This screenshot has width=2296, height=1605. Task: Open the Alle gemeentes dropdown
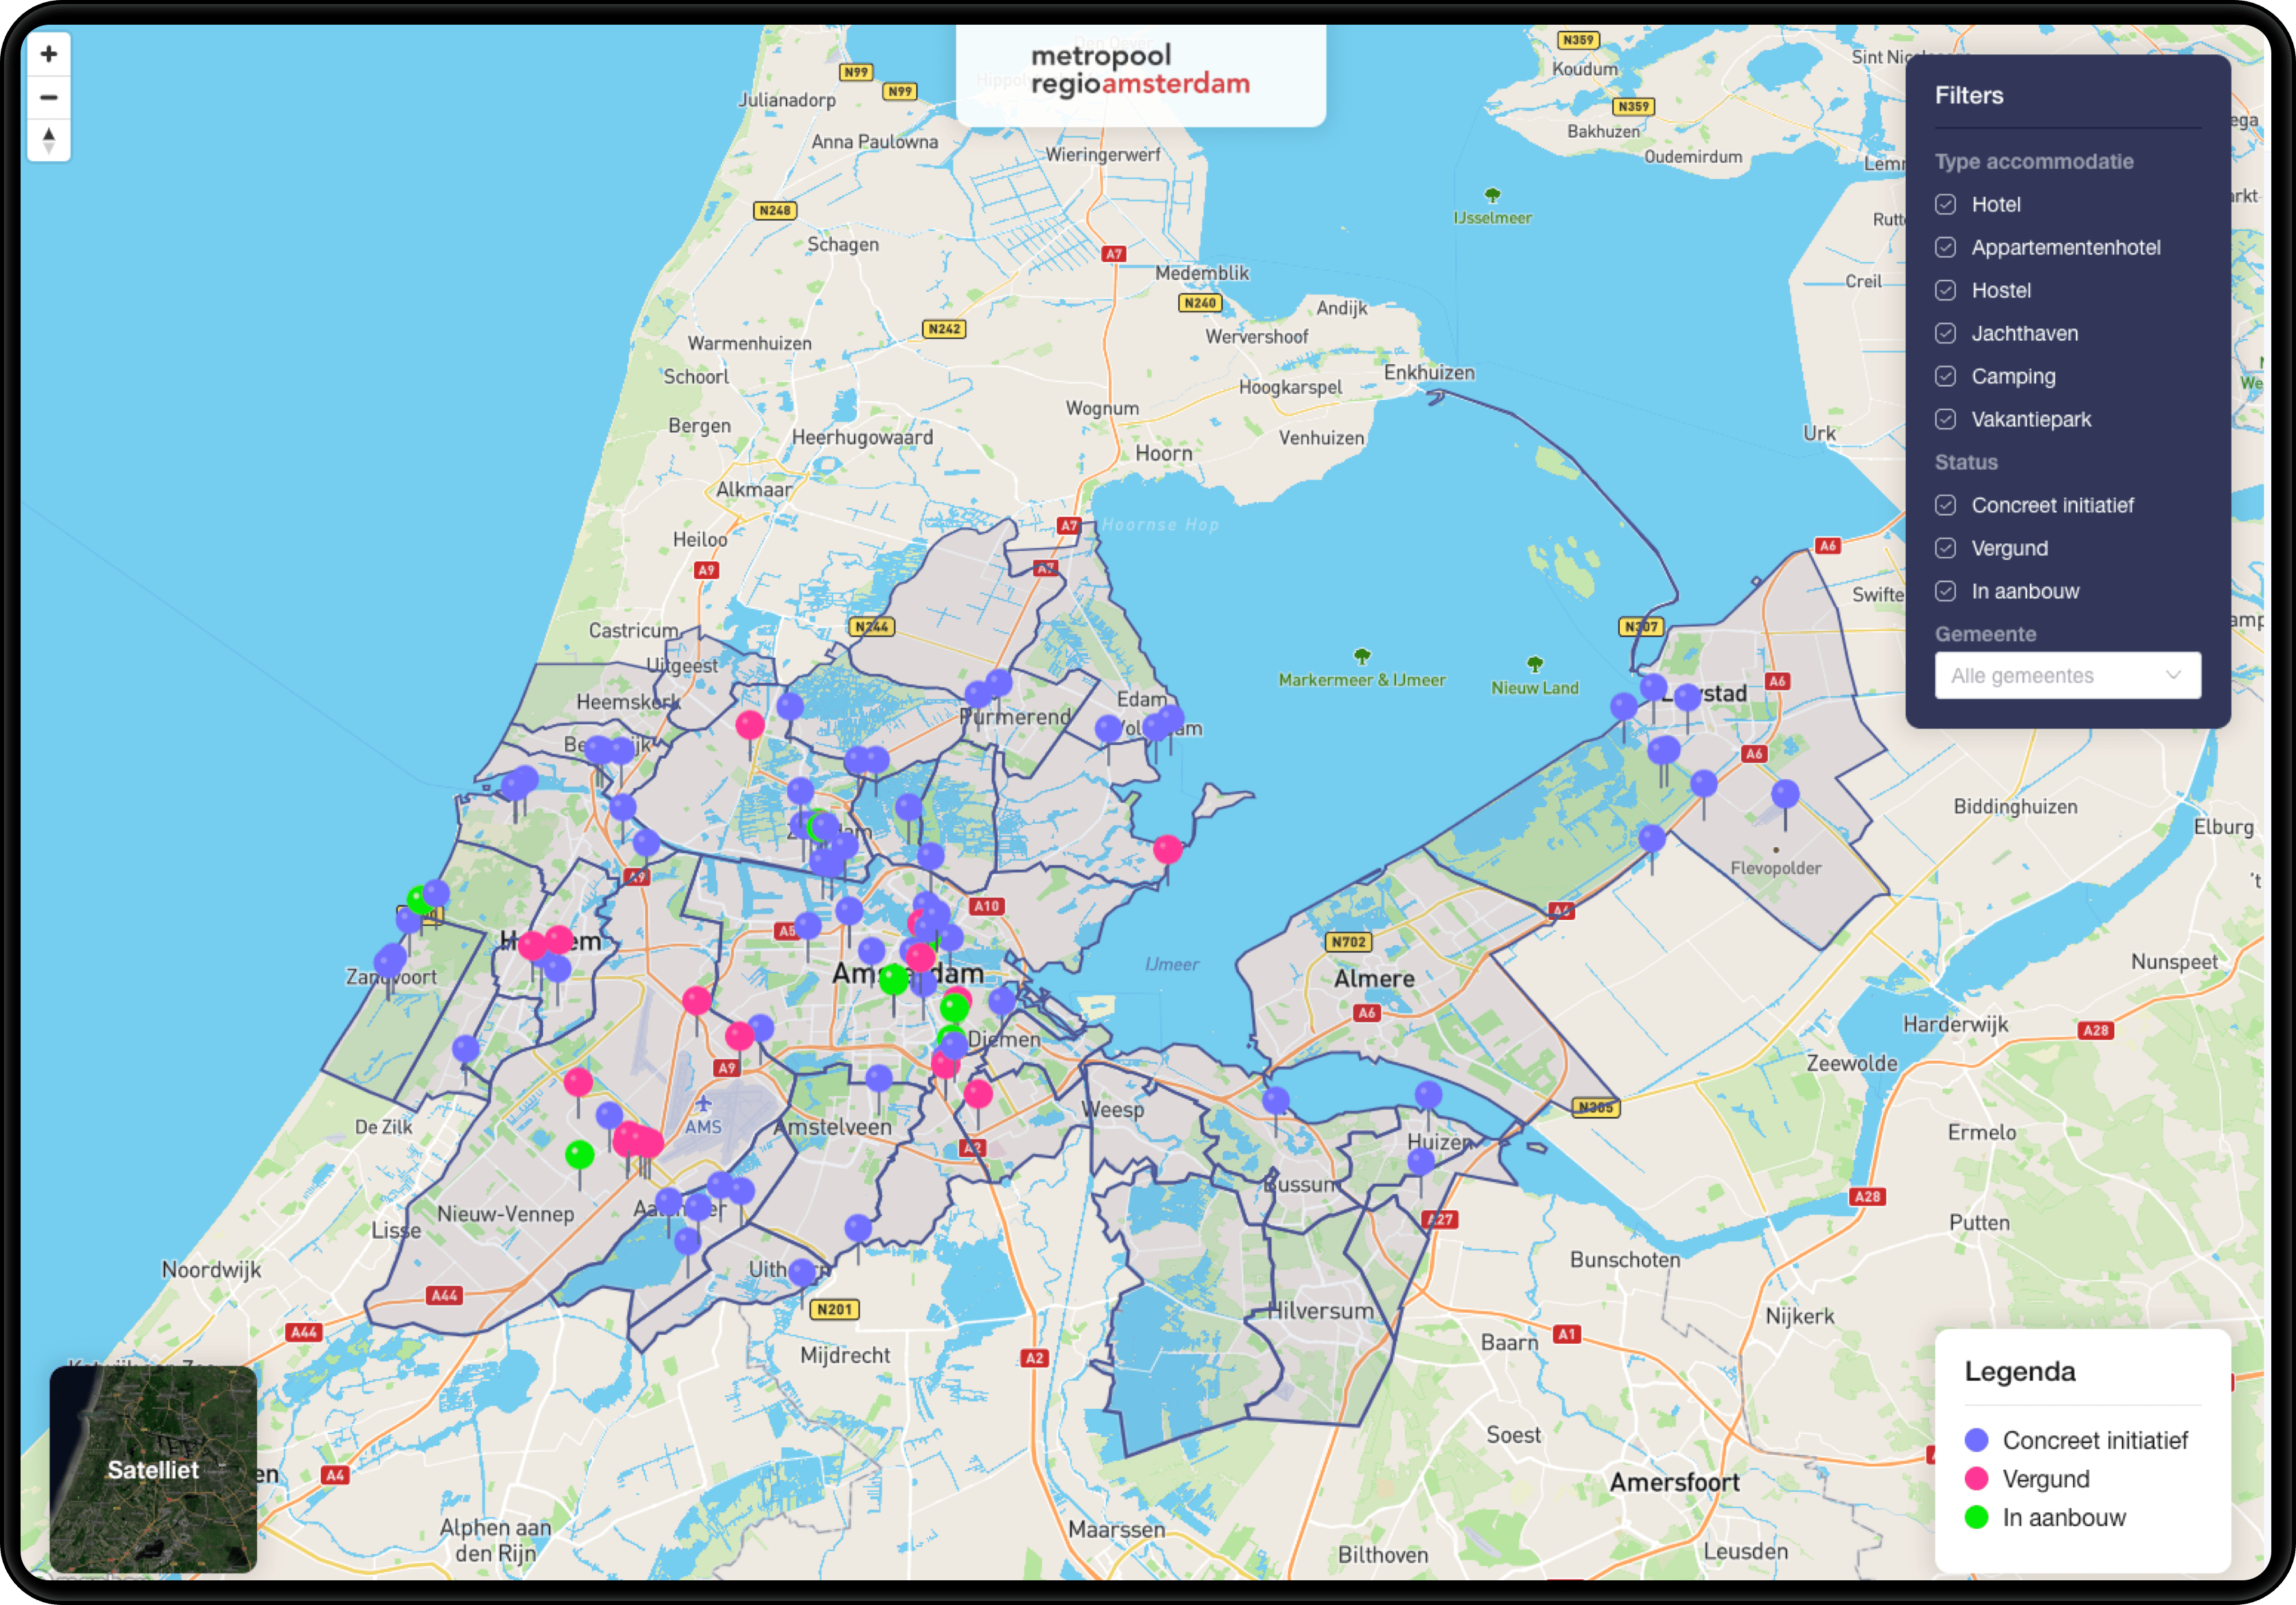point(2067,675)
